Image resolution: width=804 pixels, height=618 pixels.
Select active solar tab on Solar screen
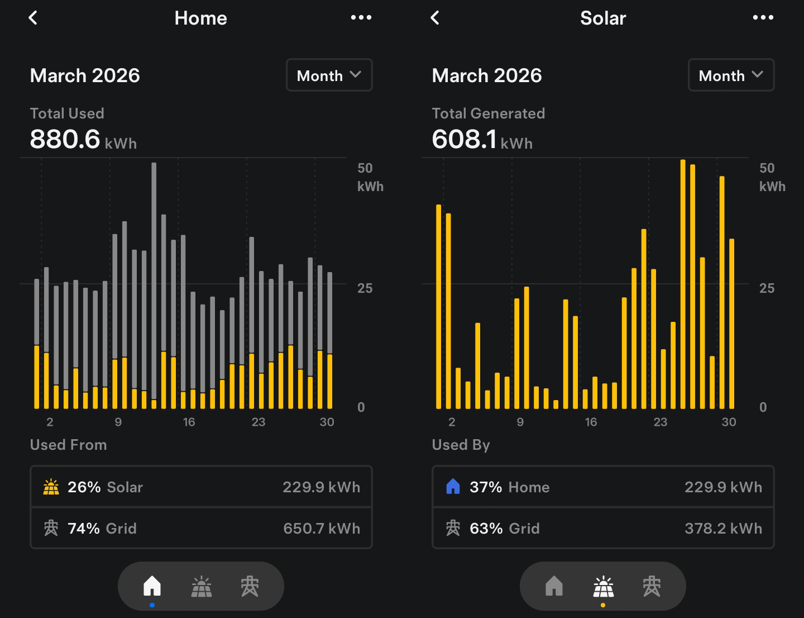pos(603,587)
